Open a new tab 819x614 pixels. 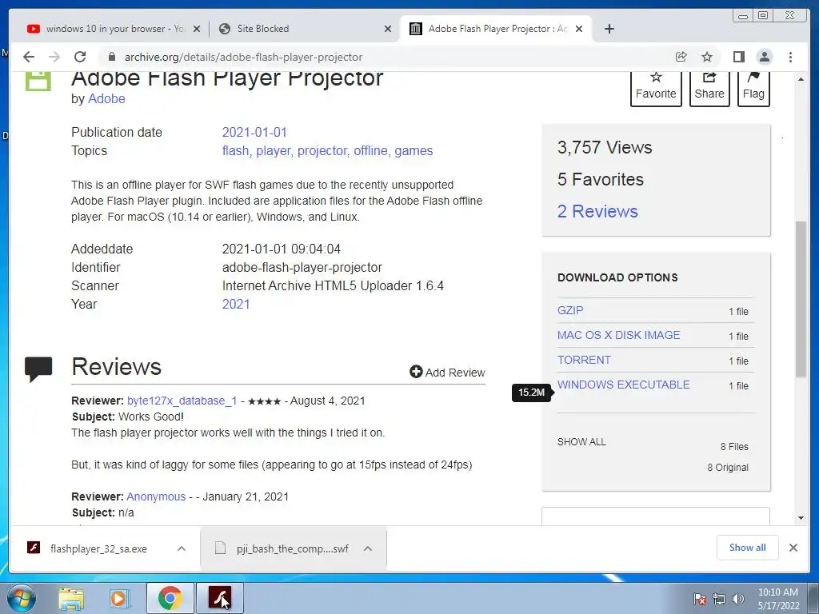(x=609, y=29)
